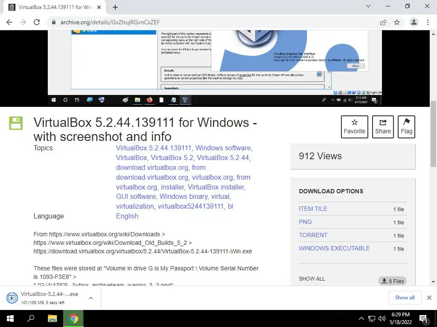Close the VirtualBox 5.2.44 browser tab
Viewport: 437px width, 327px height.
click(x=99, y=7)
